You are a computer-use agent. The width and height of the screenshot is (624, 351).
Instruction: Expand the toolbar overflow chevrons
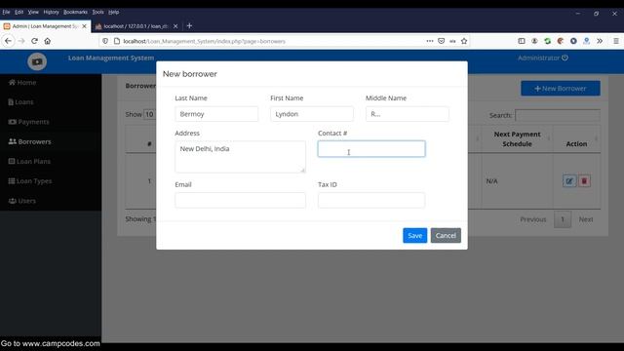(x=600, y=41)
